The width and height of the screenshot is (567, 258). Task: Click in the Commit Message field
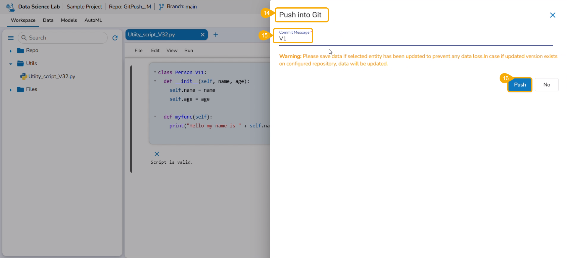(x=416, y=39)
